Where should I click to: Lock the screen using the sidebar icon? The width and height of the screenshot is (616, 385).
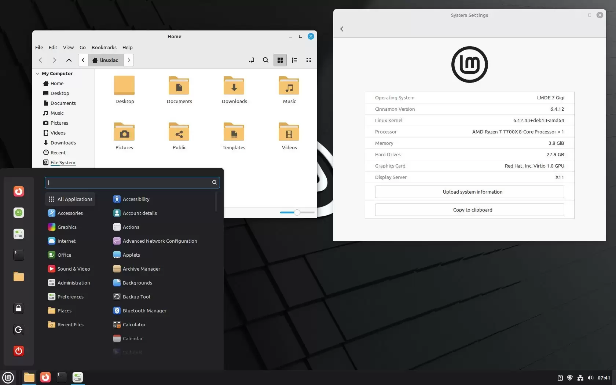point(18,308)
